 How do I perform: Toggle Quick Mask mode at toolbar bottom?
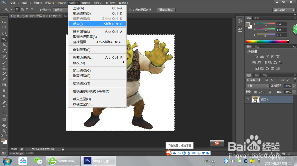click(4, 147)
